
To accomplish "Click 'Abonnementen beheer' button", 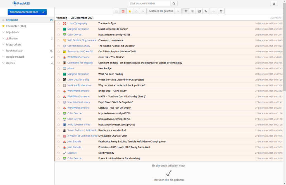I will 27,12.
